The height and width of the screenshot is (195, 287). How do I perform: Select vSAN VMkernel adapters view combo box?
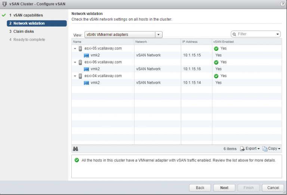tap(123, 35)
